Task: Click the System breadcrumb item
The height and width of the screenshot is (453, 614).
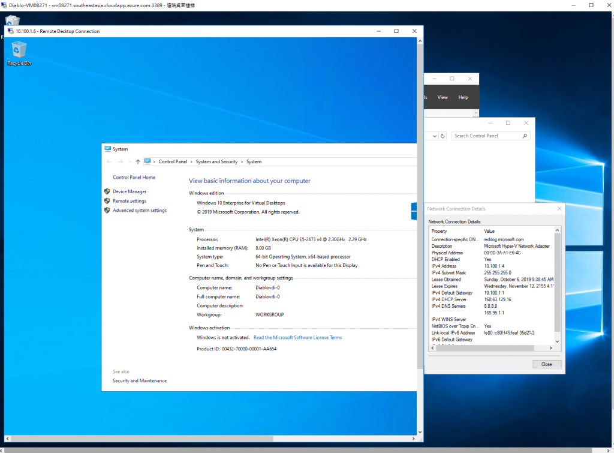Action: click(254, 162)
